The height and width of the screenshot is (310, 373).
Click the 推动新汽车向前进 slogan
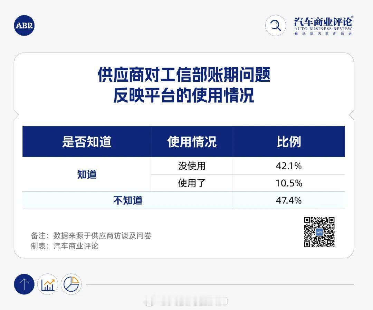[x=323, y=34]
